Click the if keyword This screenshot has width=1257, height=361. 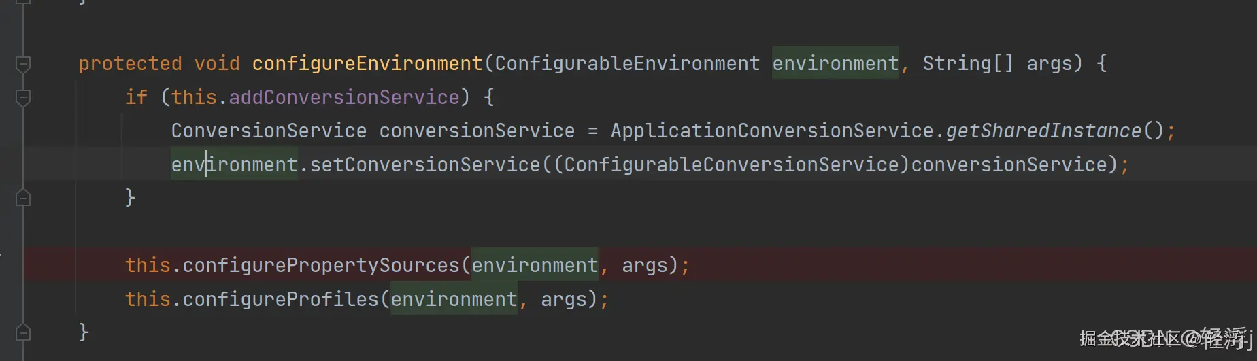click(136, 98)
